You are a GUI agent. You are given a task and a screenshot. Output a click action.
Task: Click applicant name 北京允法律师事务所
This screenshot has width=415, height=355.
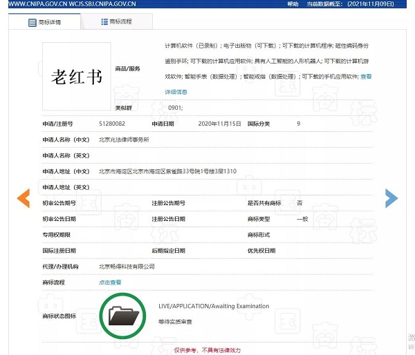tap(124, 140)
